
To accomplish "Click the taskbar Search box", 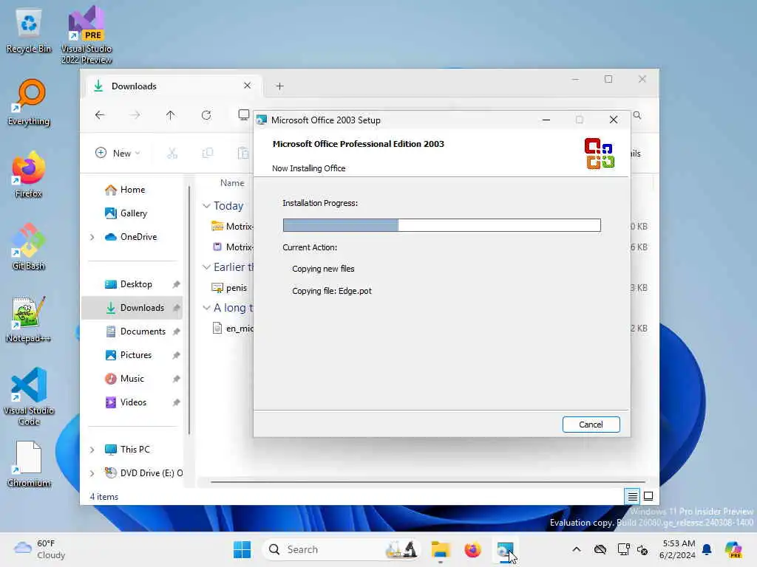I will 341,549.
